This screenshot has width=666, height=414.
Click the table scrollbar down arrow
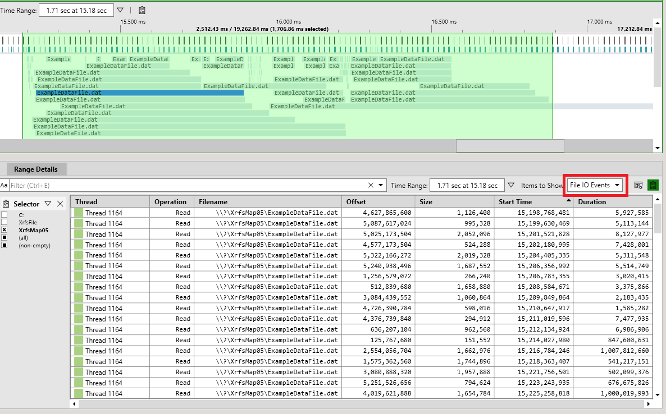point(658,394)
